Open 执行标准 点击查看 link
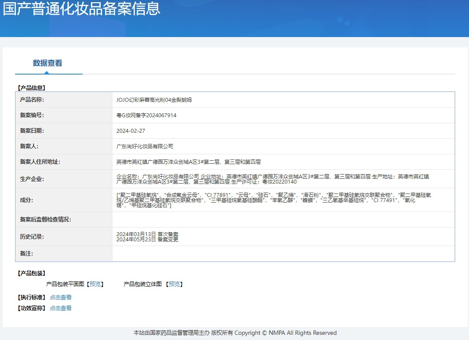Image resolution: width=469 pixels, height=340 pixels. point(61,297)
